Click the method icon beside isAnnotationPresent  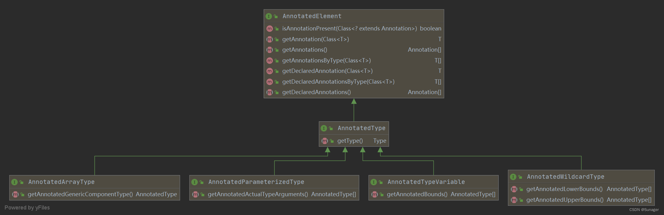270,29
